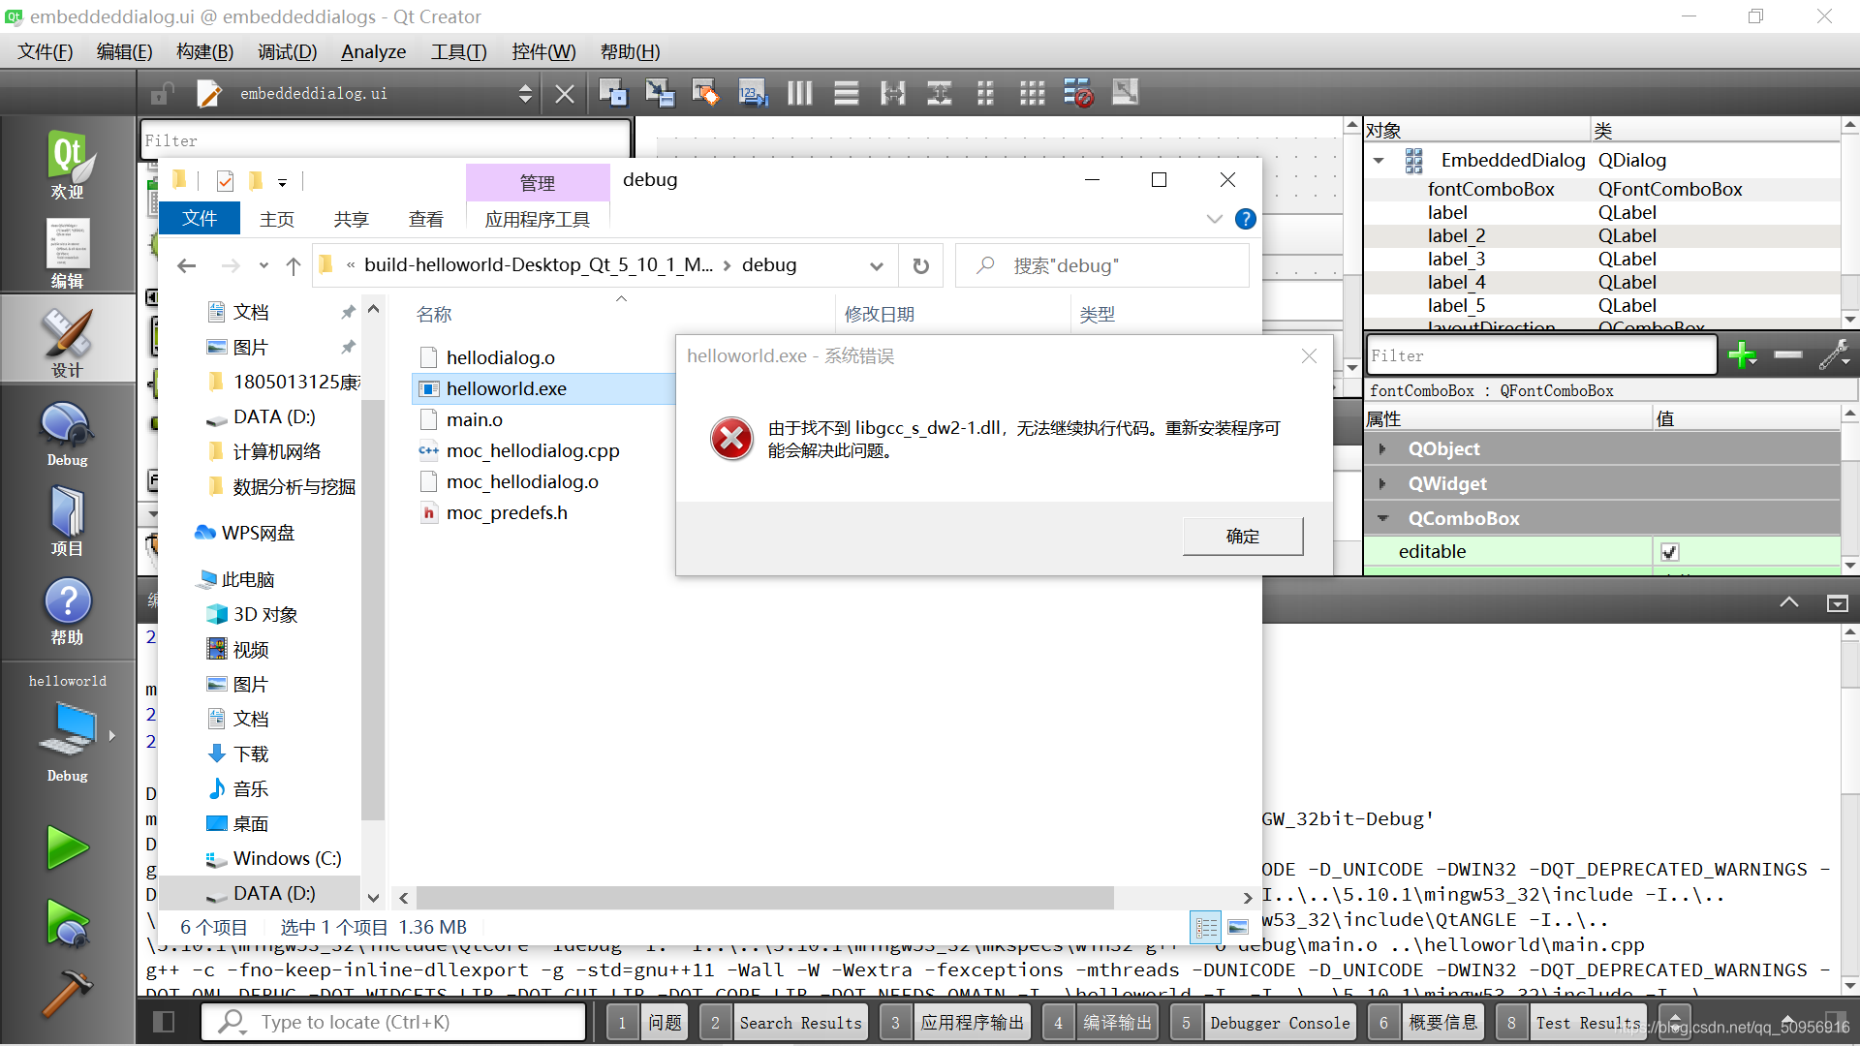Click Explorer navigation pane scrollbar
The width and height of the screenshot is (1860, 1046).
[373, 610]
